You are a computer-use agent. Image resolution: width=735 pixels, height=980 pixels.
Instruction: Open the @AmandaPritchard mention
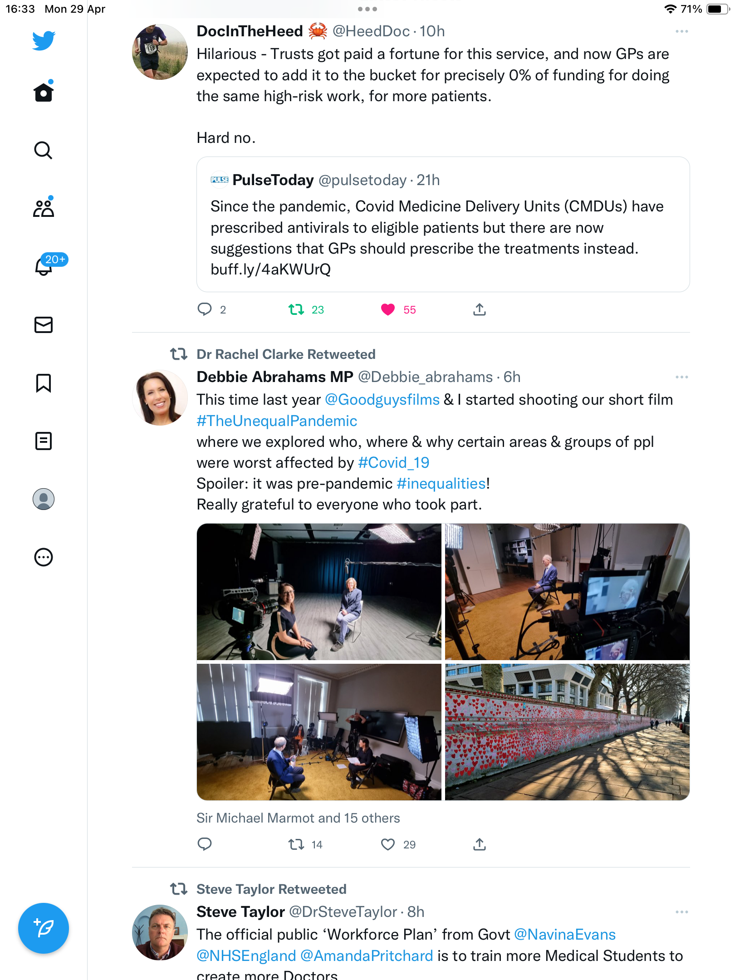367,956
